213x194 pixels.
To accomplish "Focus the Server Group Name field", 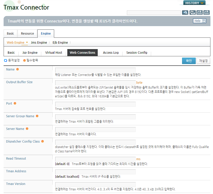I will click(95, 117).
